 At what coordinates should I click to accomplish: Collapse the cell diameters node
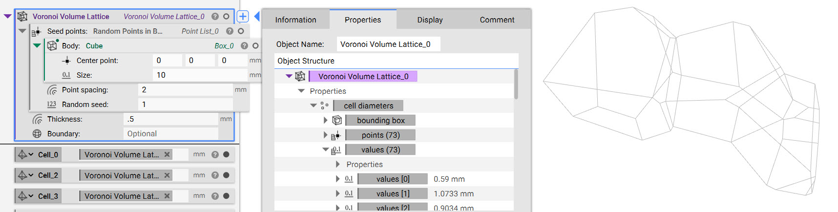coord(314,106)
